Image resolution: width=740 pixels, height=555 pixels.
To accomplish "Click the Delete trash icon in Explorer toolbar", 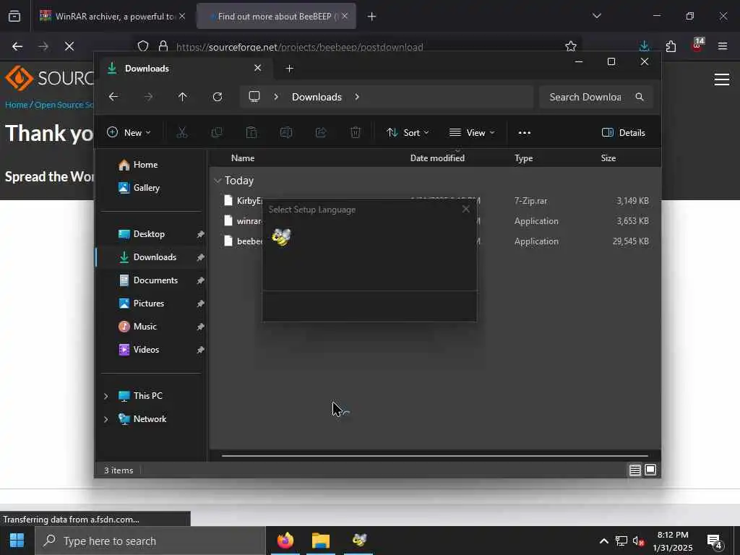I will point(356,133).
